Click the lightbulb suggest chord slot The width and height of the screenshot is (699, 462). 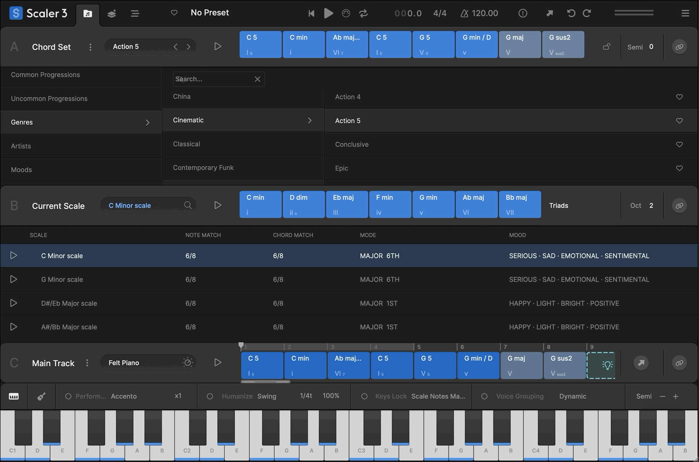pyautogui.click(x=601, y=365)
